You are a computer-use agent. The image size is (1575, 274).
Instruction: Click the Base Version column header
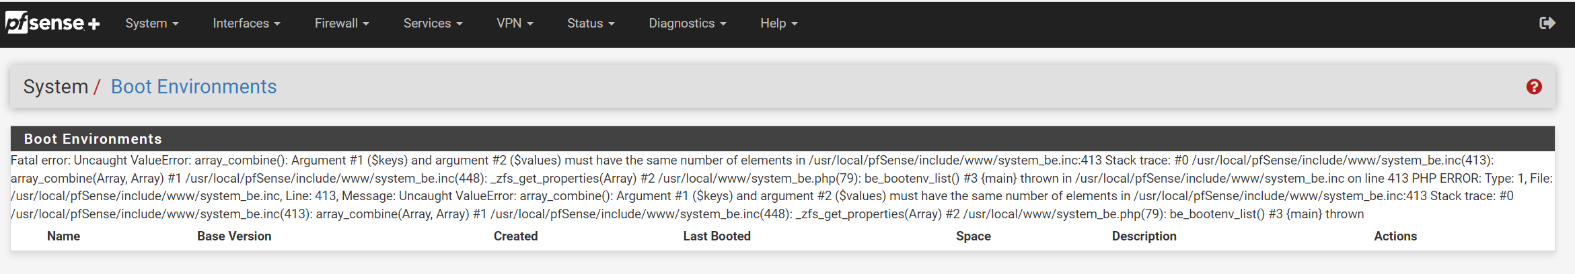coord(234,236)
